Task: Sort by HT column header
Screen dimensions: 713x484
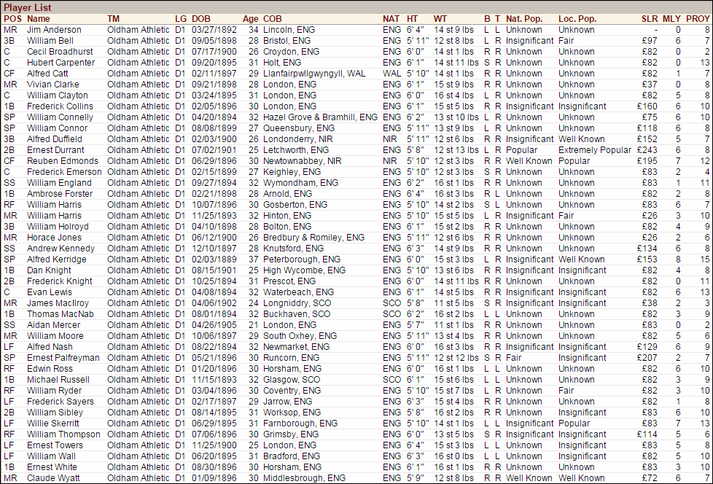Action: coord(412,19)
